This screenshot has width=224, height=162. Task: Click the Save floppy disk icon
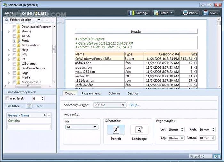[206, 13]
